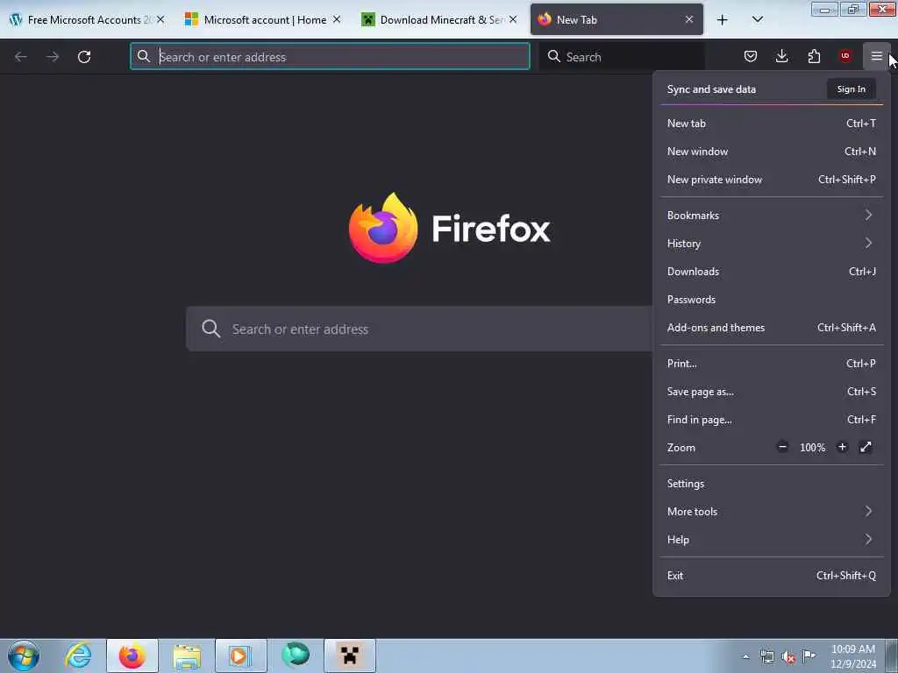The image size is (898, 673).
Task: Expand the Help submenu
Action: click(x=772, y=539)
